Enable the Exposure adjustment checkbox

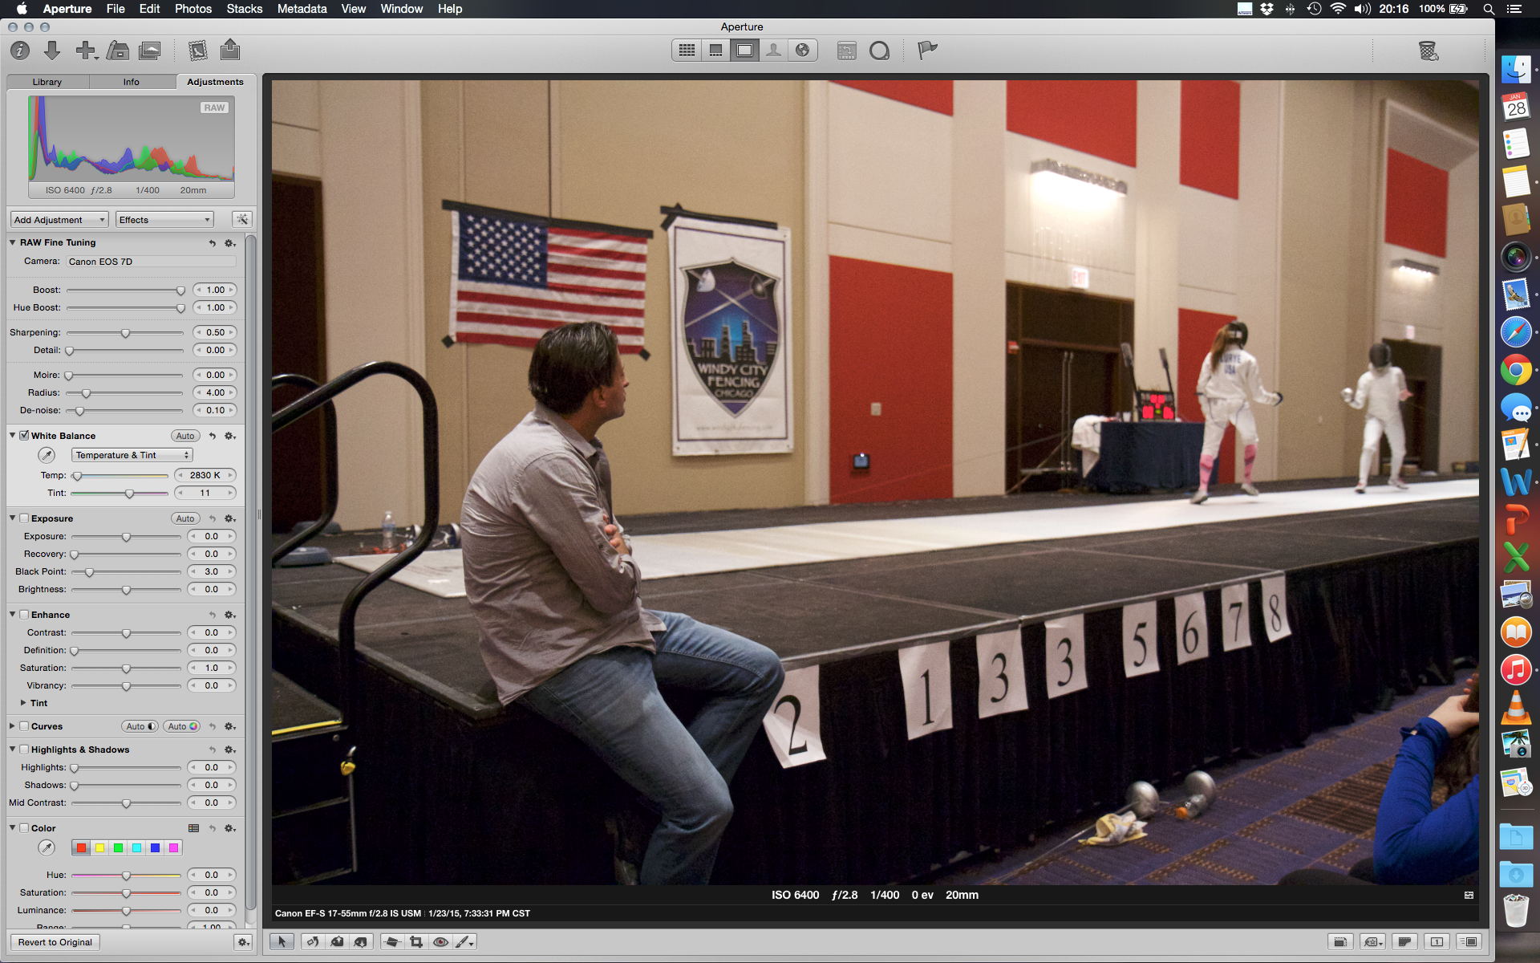(24, 518)
